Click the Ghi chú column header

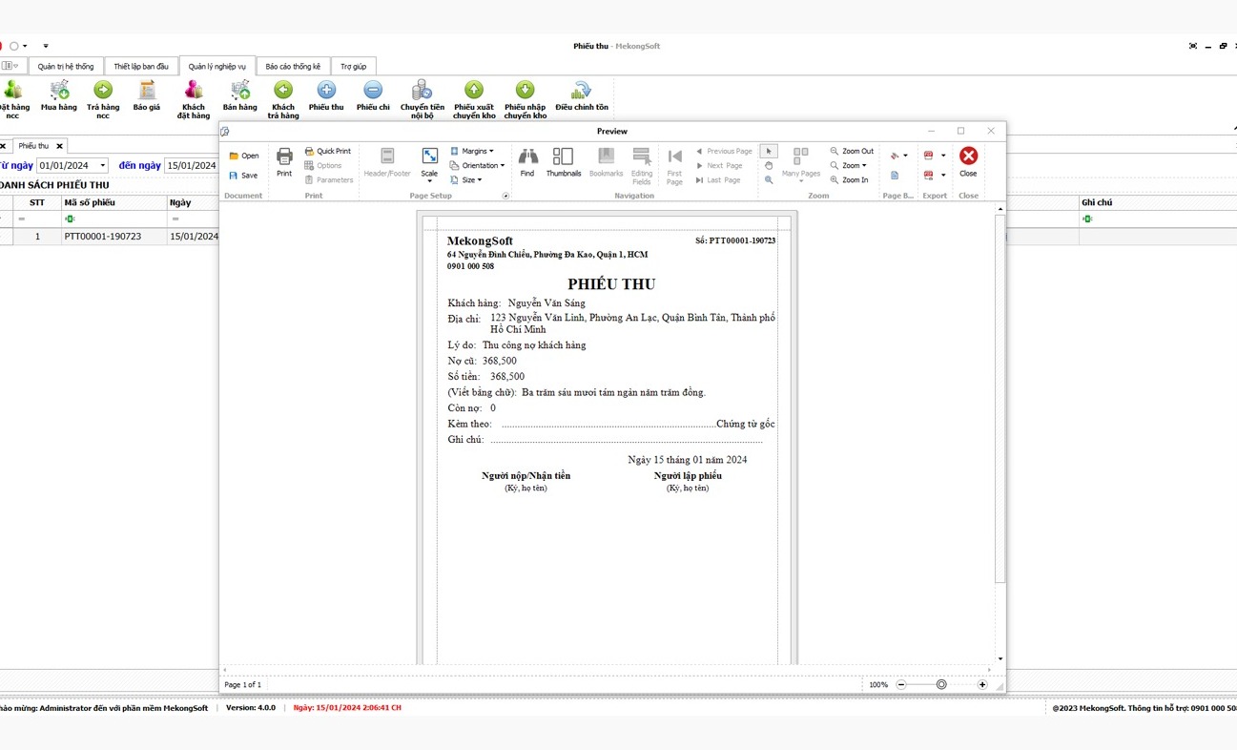(1158, 202)
